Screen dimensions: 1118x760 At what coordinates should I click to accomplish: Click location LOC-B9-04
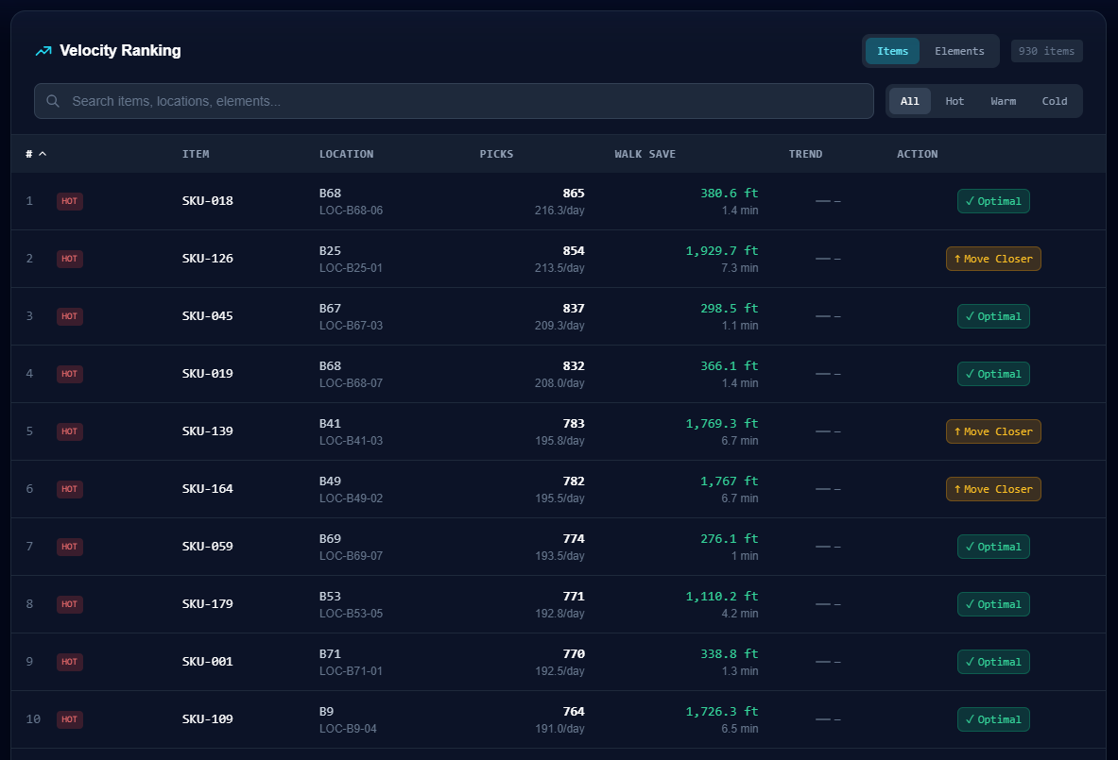348,730
